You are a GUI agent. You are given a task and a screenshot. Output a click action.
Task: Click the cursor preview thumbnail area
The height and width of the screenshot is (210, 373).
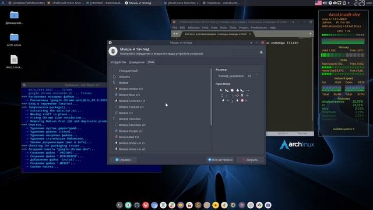(234, 95)
